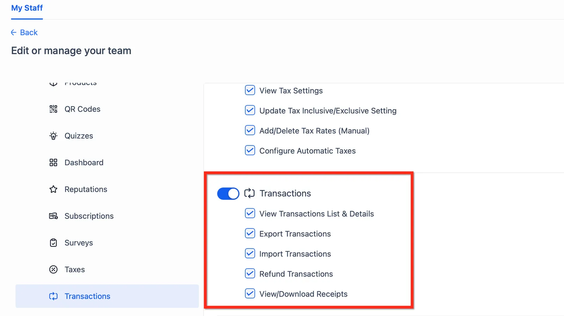Uncheck Refund Transactions checkbox
This screenshot has height=316, width=564.
click(x=250, y=274)
